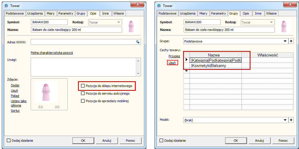Click scroll-down arrow in the Uwagi box
299x149 pixels.
[x=138, y=74]
